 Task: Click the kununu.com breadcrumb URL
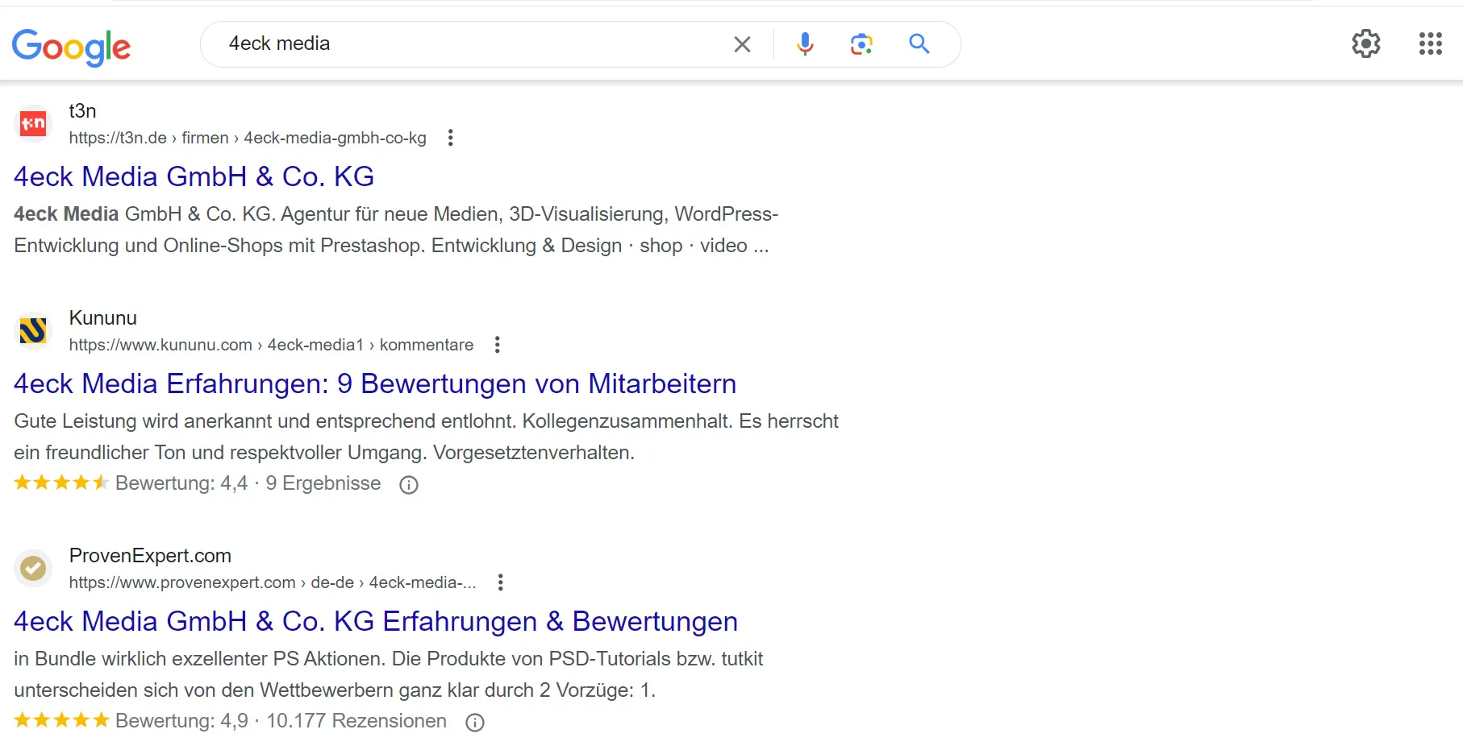pyautogui.click(x=271, y=345)
